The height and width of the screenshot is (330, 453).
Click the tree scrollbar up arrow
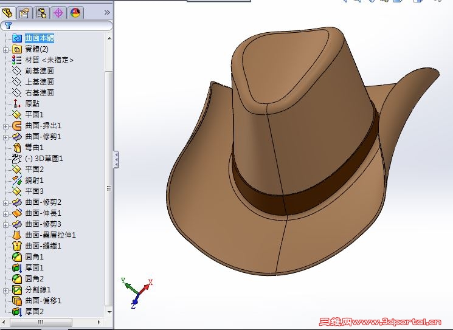109,38
